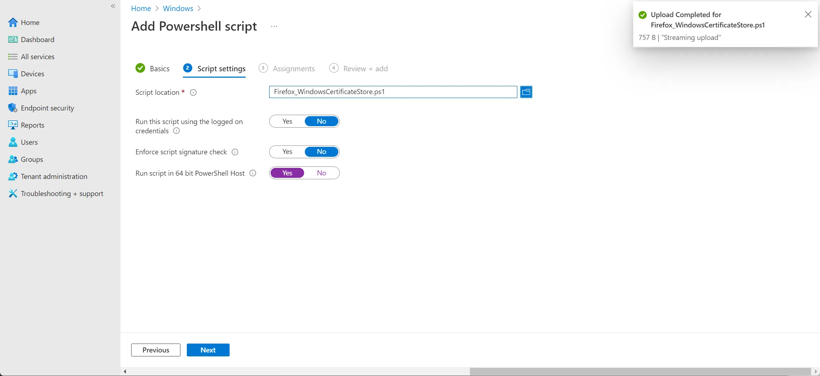Image resolution: width=820 pixels, height=376 pixels.
Task: Click the Reports icon in sidebar
Action: (x=13, y=125)
